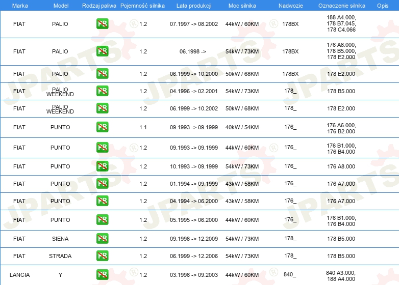Click 44kW / 60KM in the Lancia row
The width and height of the screenshot is (399, 285).
click(x=242, y=275)
